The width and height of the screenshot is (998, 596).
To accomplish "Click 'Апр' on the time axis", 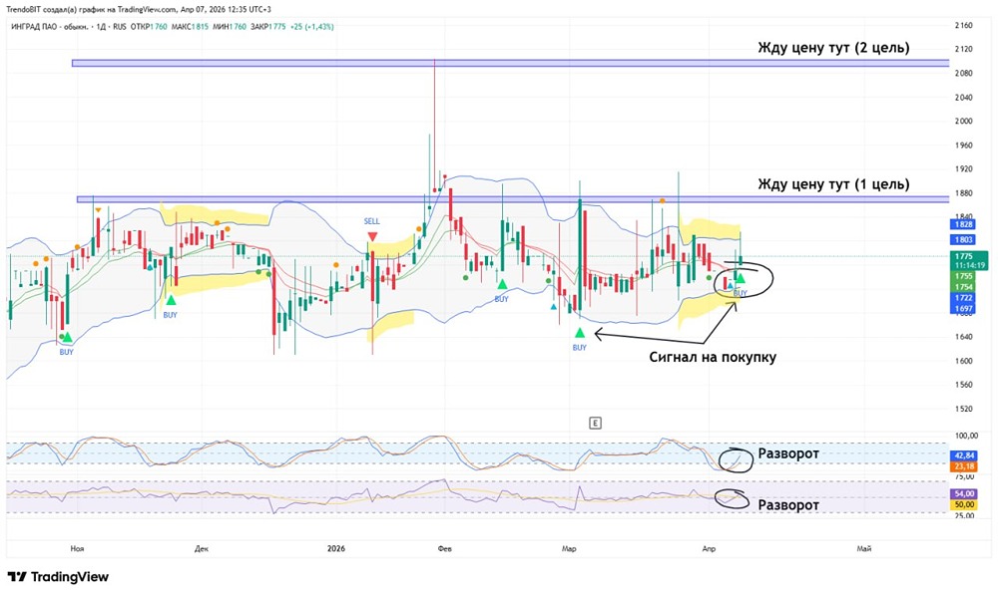I will pos(708,548).
